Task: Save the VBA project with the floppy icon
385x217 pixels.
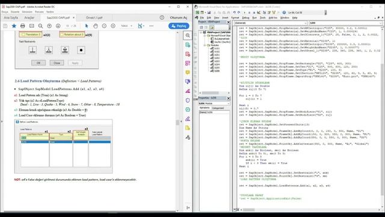Action: click(209, 12)
